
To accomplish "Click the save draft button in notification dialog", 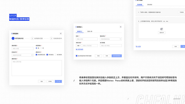I will (50, 82).
